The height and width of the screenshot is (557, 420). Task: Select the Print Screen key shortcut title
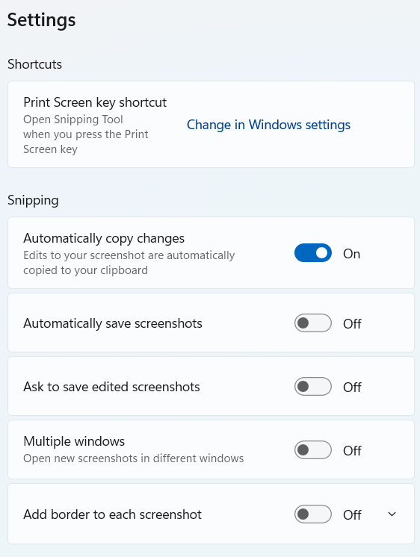pos(95,102)
